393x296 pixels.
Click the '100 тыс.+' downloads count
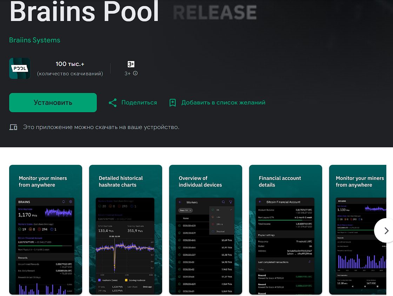click(x=70, y=64)
